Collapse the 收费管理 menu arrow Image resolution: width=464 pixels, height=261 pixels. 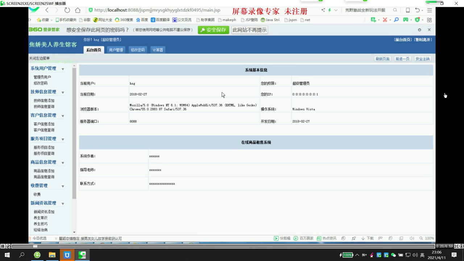[x=63, y=186]
